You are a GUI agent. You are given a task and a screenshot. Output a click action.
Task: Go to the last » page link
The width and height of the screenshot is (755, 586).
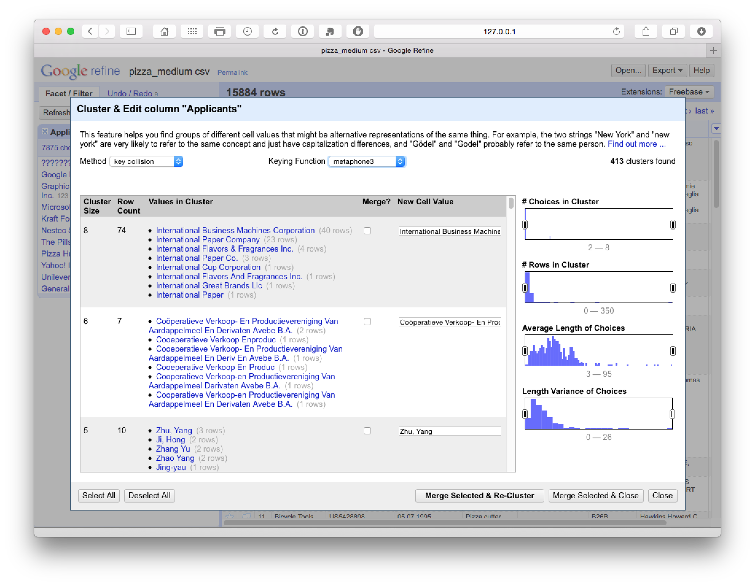(704, 111)
